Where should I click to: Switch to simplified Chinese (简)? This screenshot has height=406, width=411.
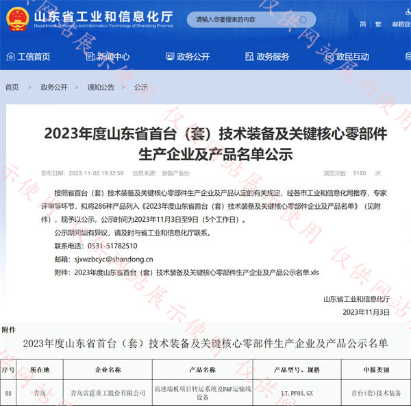click(363, 25)
